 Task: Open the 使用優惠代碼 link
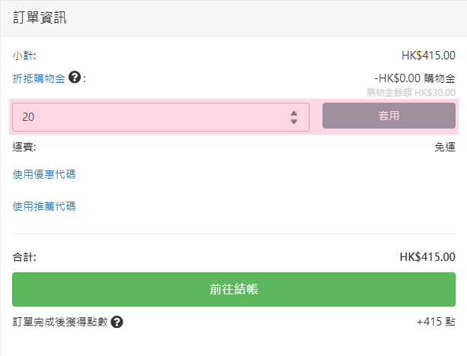click(x=44, y=174)
